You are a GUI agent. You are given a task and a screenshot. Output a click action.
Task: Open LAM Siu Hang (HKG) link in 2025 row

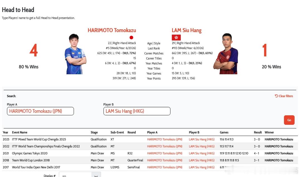tap(202, 139)
